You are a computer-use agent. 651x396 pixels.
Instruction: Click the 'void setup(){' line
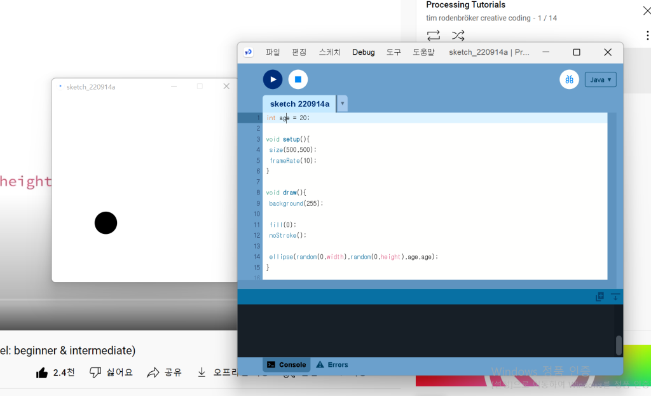point(288,139)
